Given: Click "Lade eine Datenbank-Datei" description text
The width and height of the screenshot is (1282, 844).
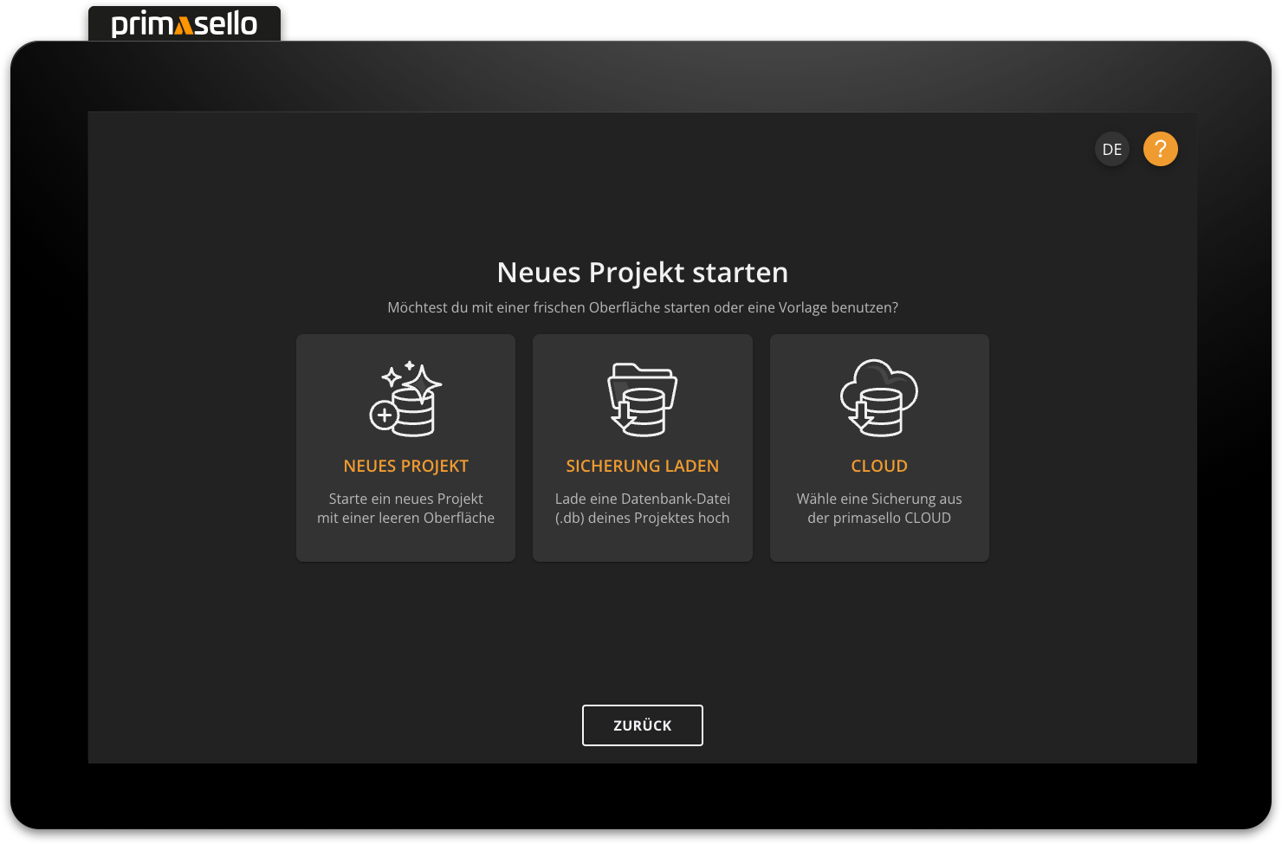Looking at the screenshot, I should coord(642,499).
